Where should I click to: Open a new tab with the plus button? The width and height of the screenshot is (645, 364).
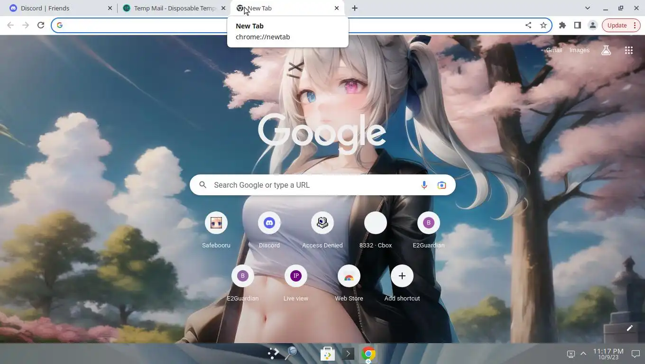pyautogui.click(x=355, y=8)
